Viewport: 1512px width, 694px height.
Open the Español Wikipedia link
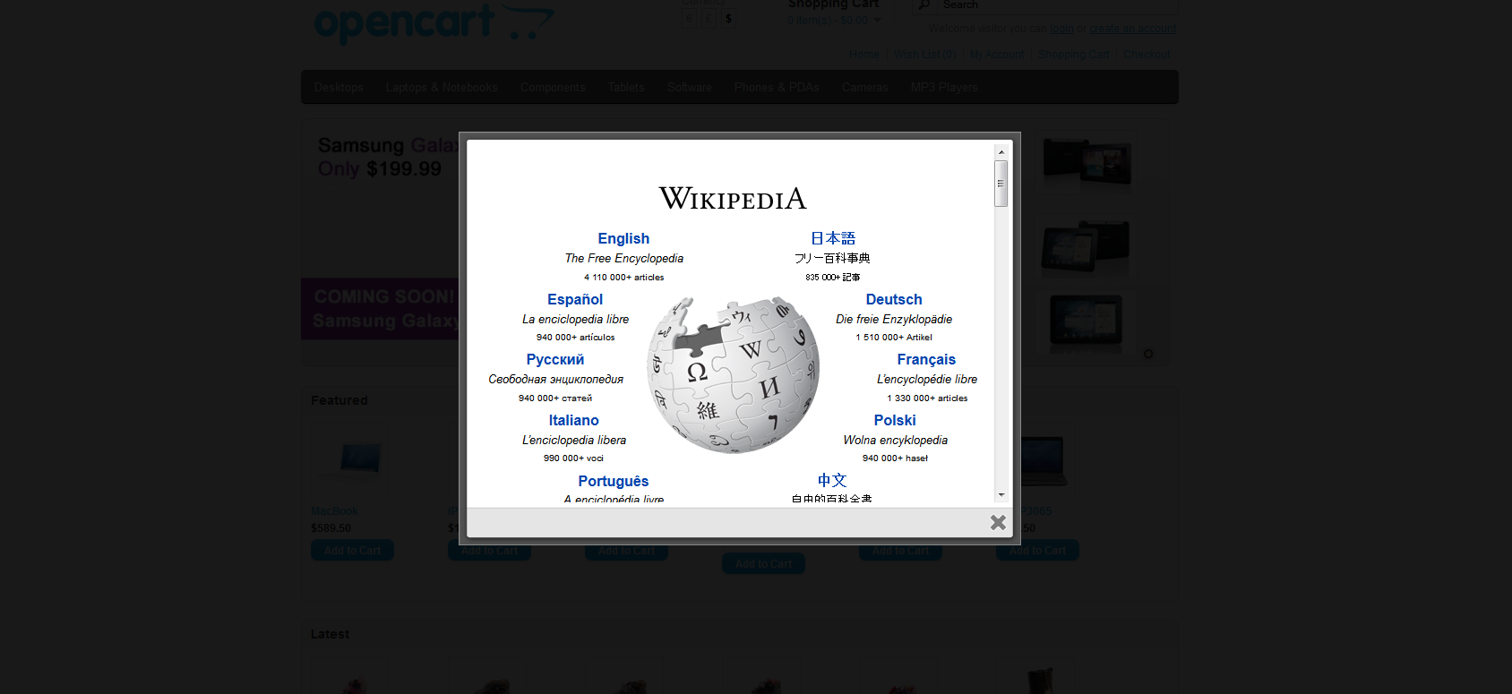[575, 299]
